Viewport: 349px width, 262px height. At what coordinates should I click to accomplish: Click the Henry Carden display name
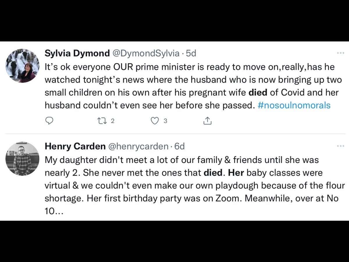tap(75, 146)
